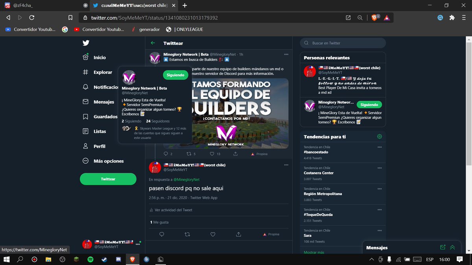This screenshot has width=472, height=265.
Task: Open Steam from the taskbar
Action: (x=104, y=259)
